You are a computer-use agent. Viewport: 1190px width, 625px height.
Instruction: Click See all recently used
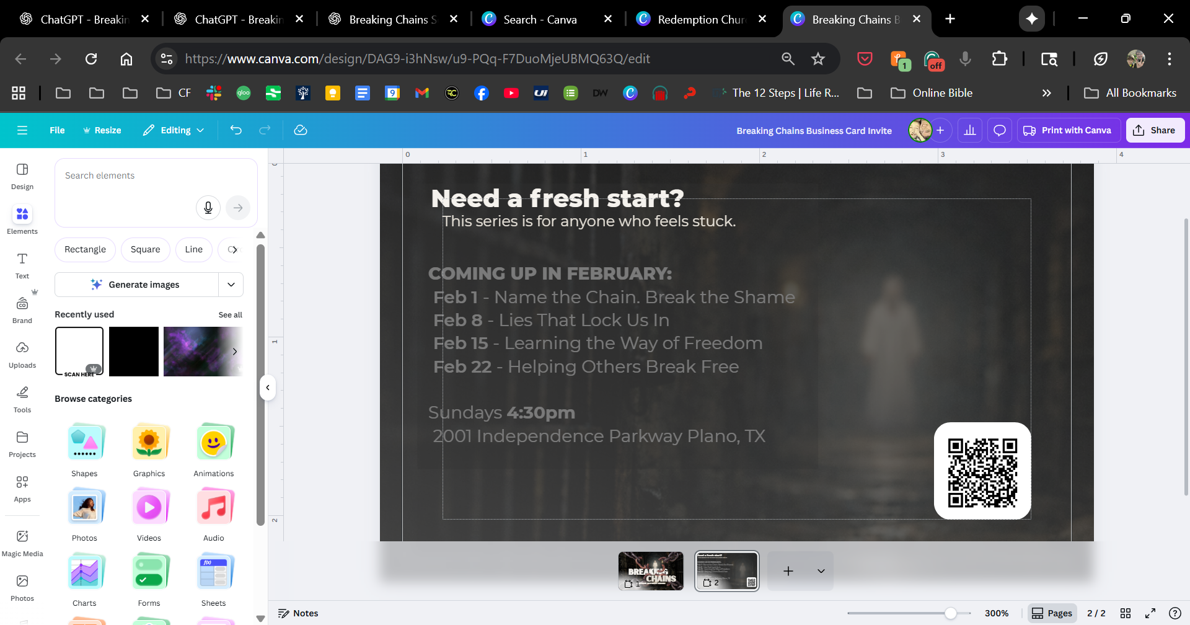point(230,315)
